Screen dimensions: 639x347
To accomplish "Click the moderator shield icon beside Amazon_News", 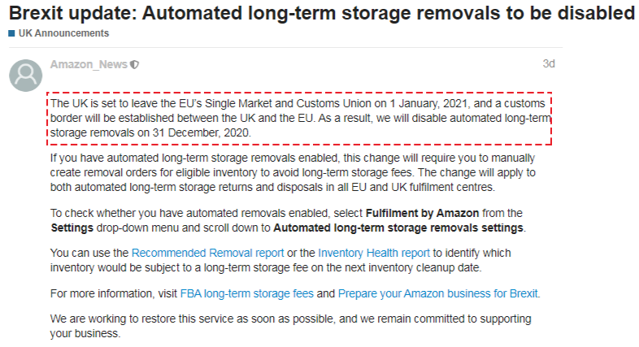I will click(x=135, y=65).
